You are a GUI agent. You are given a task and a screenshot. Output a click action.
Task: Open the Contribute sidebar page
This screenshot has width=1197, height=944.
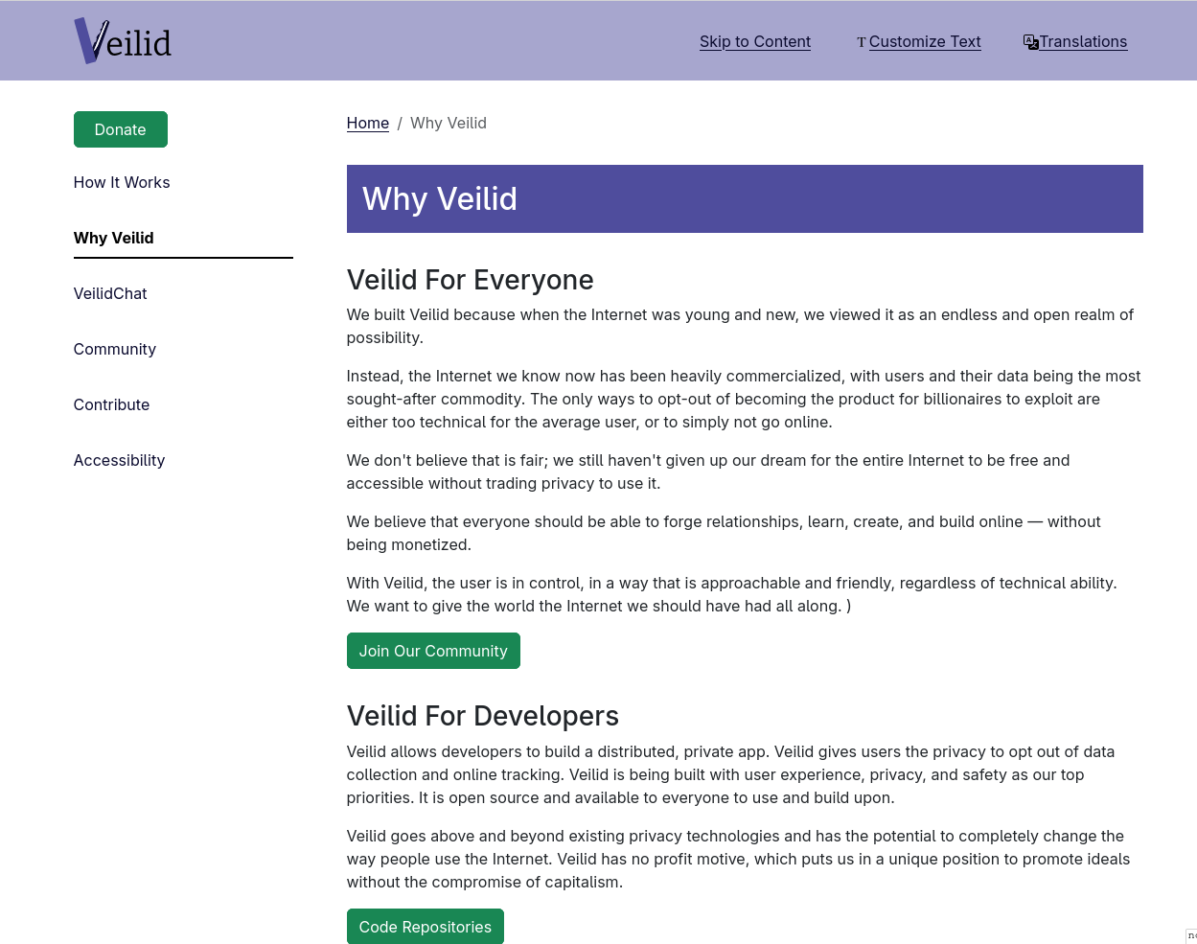pyautogui.click(x=111, y=404)
